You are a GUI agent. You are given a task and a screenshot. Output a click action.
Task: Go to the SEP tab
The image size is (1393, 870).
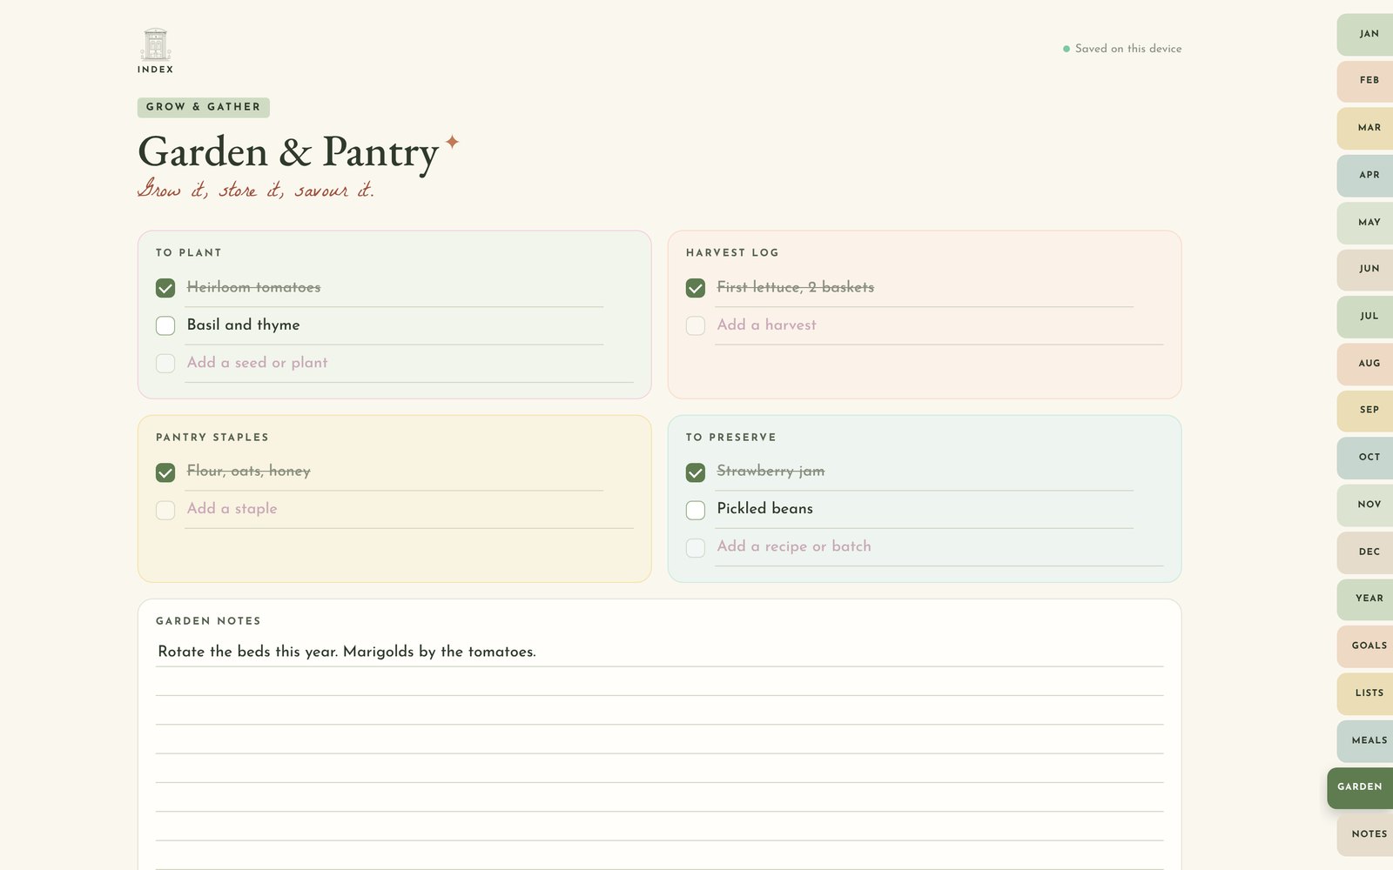click(1365, 411)
